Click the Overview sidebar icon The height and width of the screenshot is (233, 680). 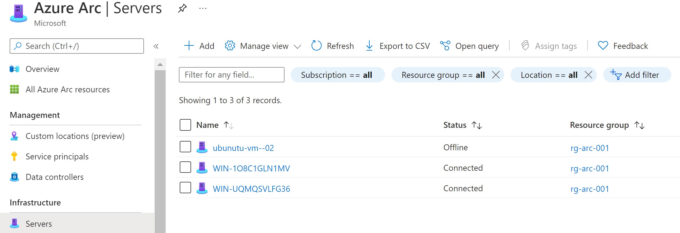[x=14, y=69]
